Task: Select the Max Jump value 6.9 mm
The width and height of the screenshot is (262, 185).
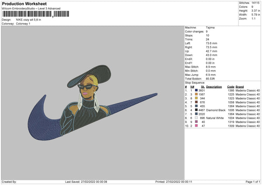Action: click(x=211, y=75)
